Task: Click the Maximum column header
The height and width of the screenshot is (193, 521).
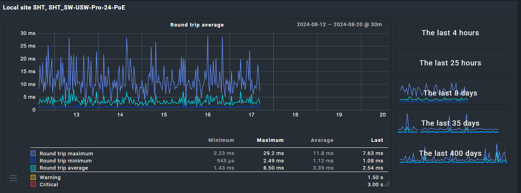Action: (x=270, y=140)
